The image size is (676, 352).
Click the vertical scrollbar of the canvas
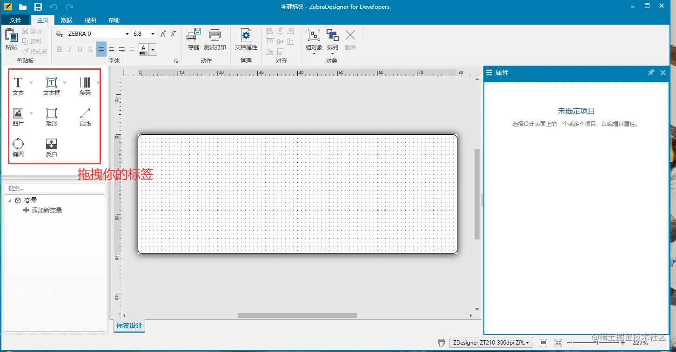click(x=477, y=194)
